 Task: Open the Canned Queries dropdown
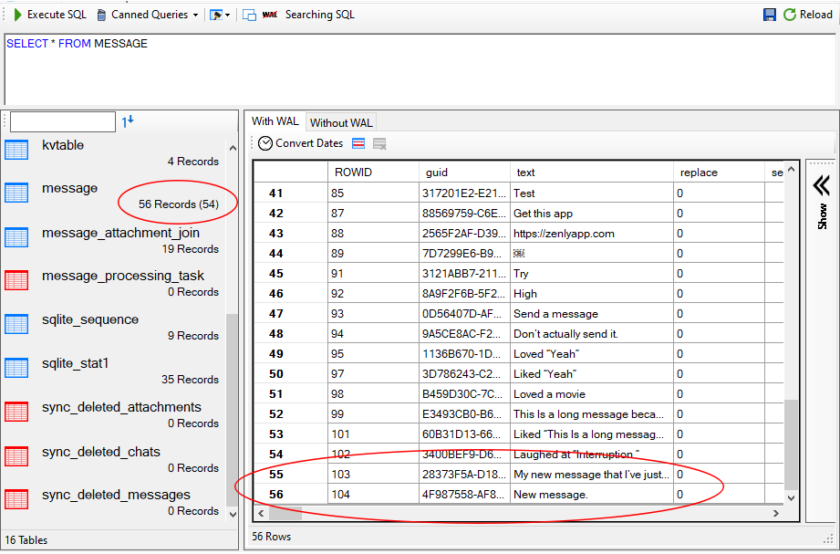(x=149, y=15)
